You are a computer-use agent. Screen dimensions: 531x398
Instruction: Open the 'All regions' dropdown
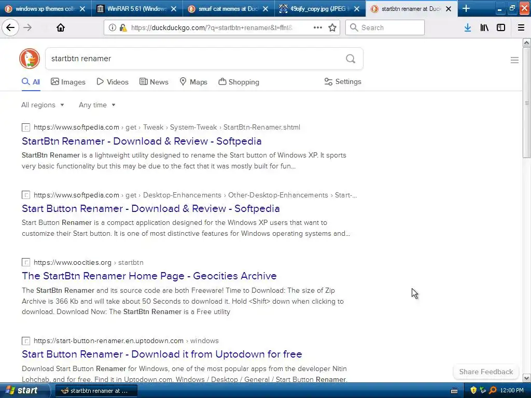[43, 105]
